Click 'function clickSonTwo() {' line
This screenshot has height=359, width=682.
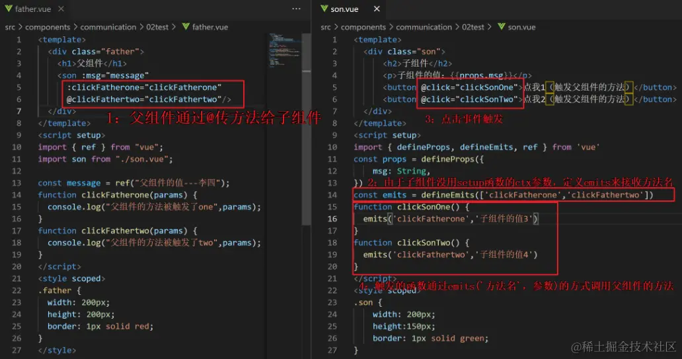pyautogui.click(x=412, y=243)
